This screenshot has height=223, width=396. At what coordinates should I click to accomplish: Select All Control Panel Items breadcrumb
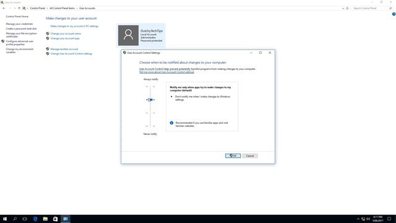(x=62, y=8)
